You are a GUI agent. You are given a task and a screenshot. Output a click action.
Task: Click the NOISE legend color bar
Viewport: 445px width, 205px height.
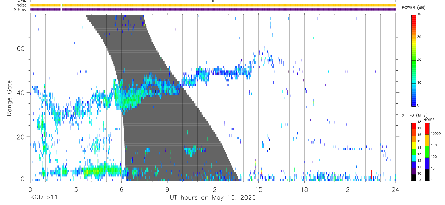point(427,152)
